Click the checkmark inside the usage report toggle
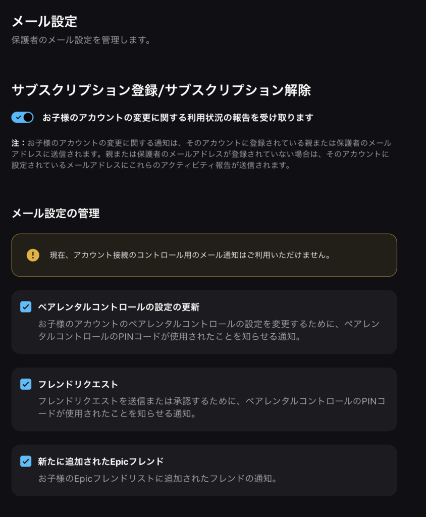 [18, 118]
